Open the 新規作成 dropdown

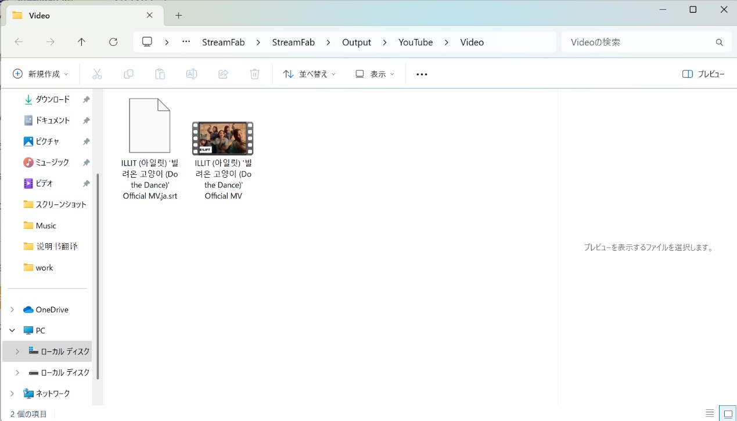(x=41, y=74)
